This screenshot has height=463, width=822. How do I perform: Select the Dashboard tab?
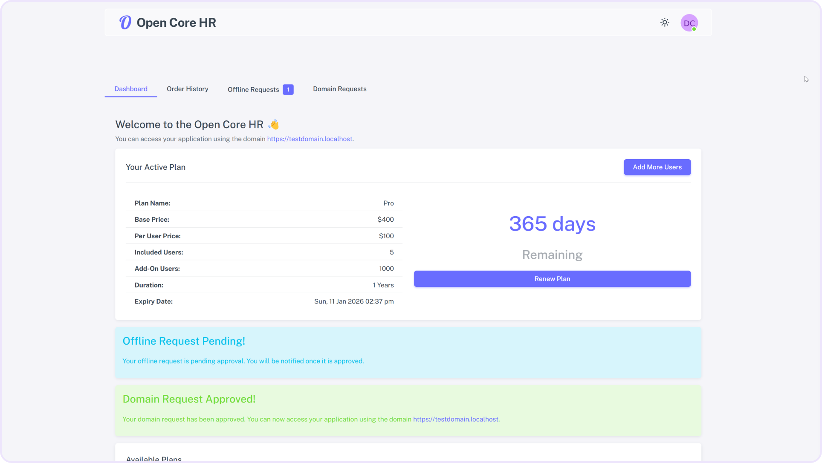(130, 89)
